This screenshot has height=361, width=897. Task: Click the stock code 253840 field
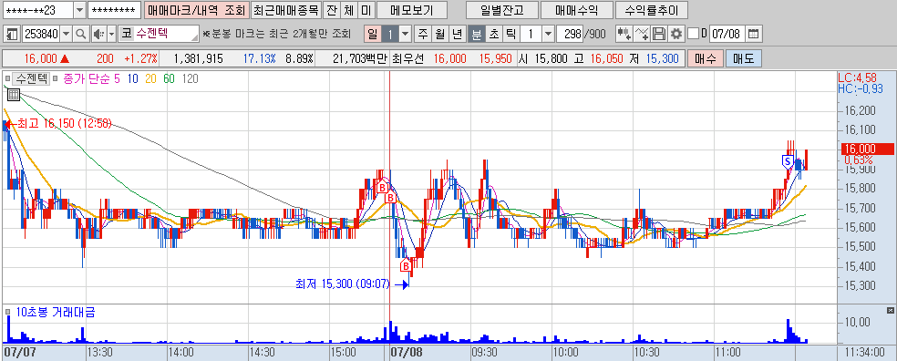(x=41, y=35)
